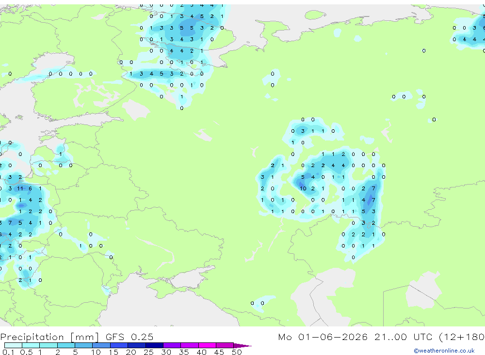This screenshot has height=355, width=485.
Task: Click the 1–2 mm legend swatch
Action: 48,345
